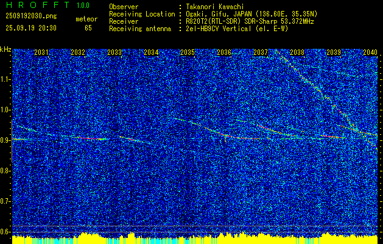Image resolution: width=383 pixels, height=244 pixels.
Task: Click the HROFFT program title
Action: click(38, 5)
